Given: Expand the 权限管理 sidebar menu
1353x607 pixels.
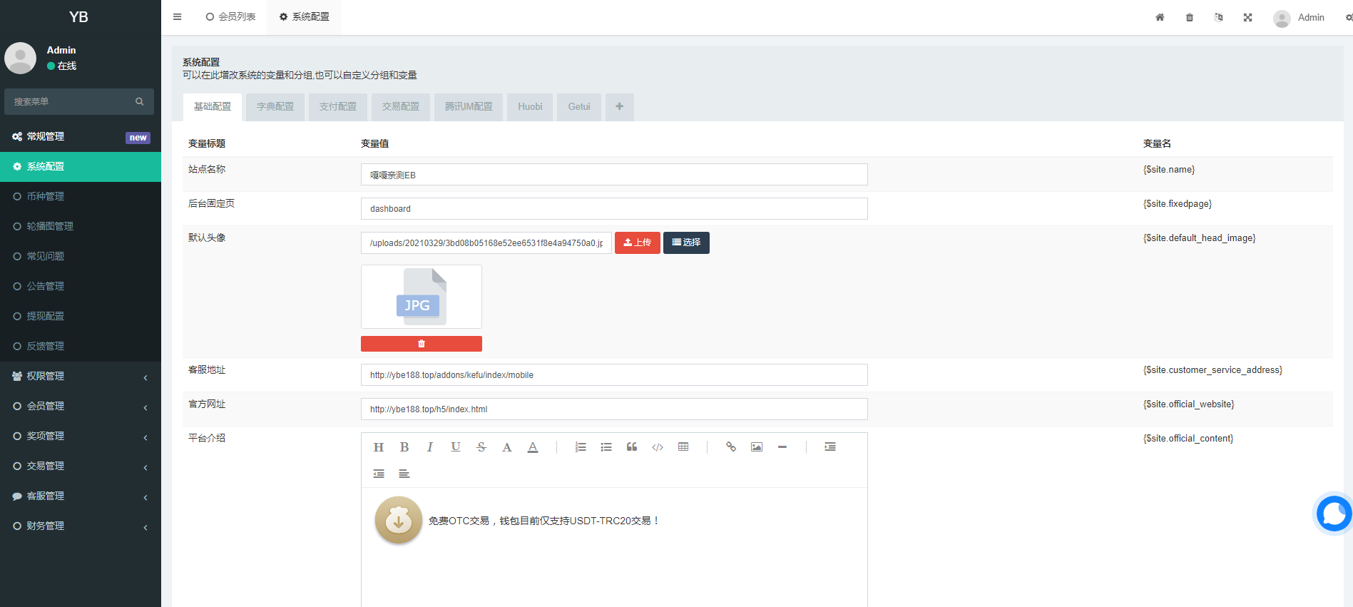Looking at the screenshot, I should (80, 376).
